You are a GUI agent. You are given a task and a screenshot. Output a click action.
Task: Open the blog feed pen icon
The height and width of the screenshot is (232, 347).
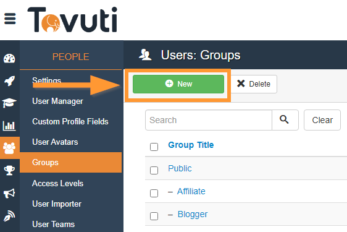[9, 216]
